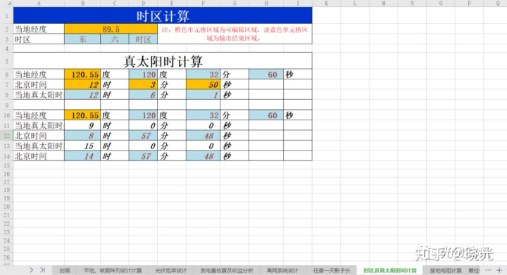
Task: Select the orange hour cell 12 in row 7
Action: pyautogui.click(x=82, y=84)
